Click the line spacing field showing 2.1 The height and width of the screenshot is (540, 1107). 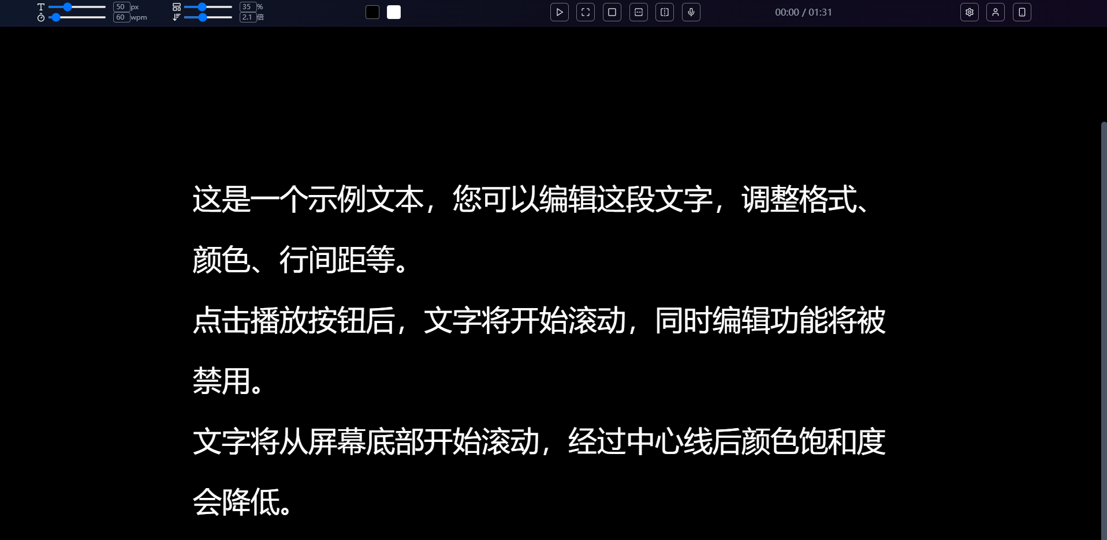tap(248, 17)
